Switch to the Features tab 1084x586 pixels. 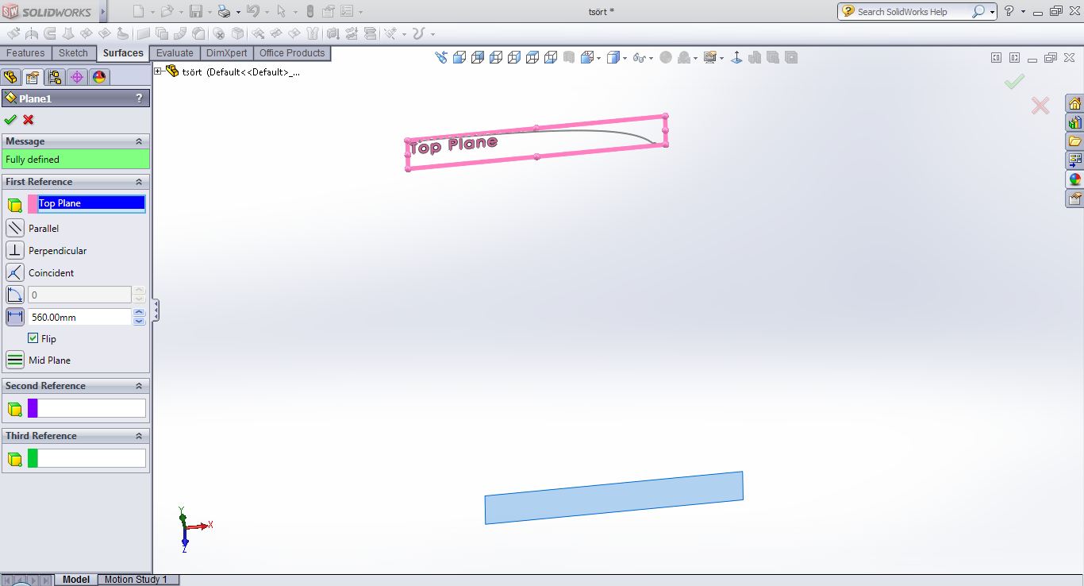click(25, 52)
